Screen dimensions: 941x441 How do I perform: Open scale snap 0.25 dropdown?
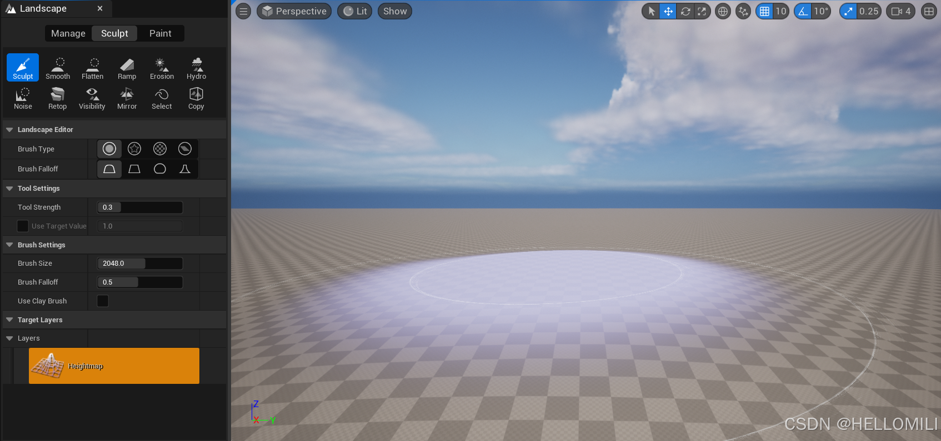[x=869, y=11]
